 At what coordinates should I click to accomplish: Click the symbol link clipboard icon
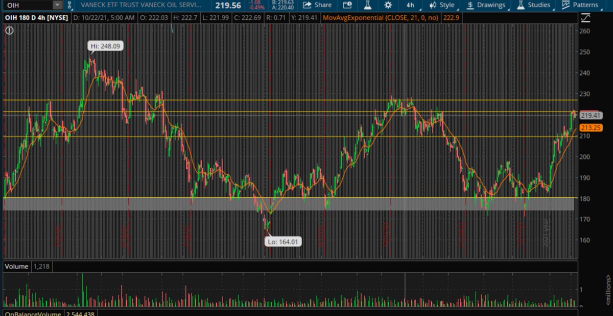coord(70,5)
